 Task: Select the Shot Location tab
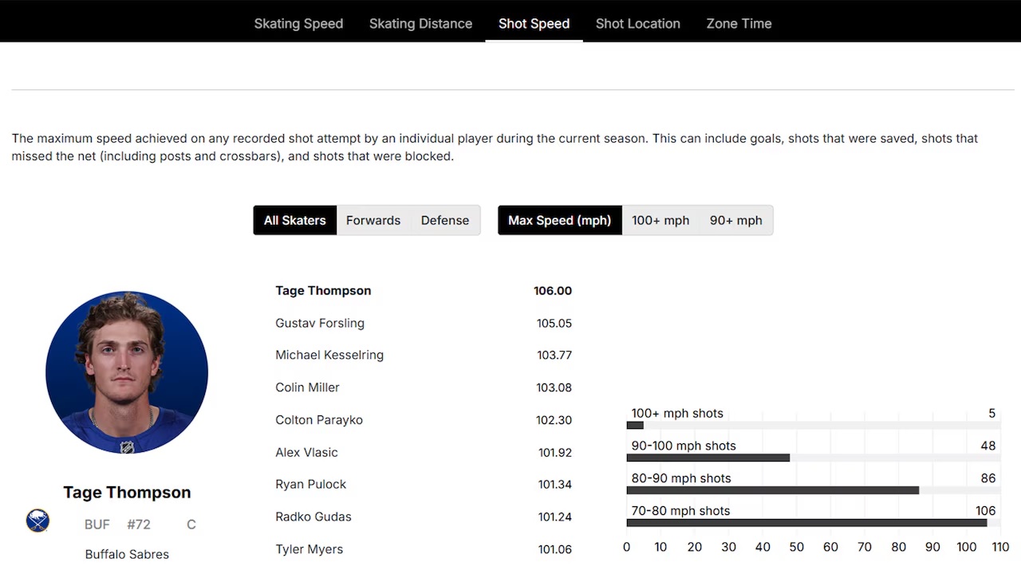(637, 23)
